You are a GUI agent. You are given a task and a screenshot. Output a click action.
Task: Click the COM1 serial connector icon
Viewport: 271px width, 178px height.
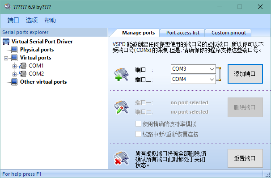[x=23, y=66]
